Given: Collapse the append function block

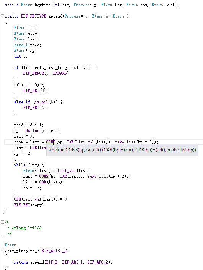Looking at the screenshot, I should [x=2, y=16].
